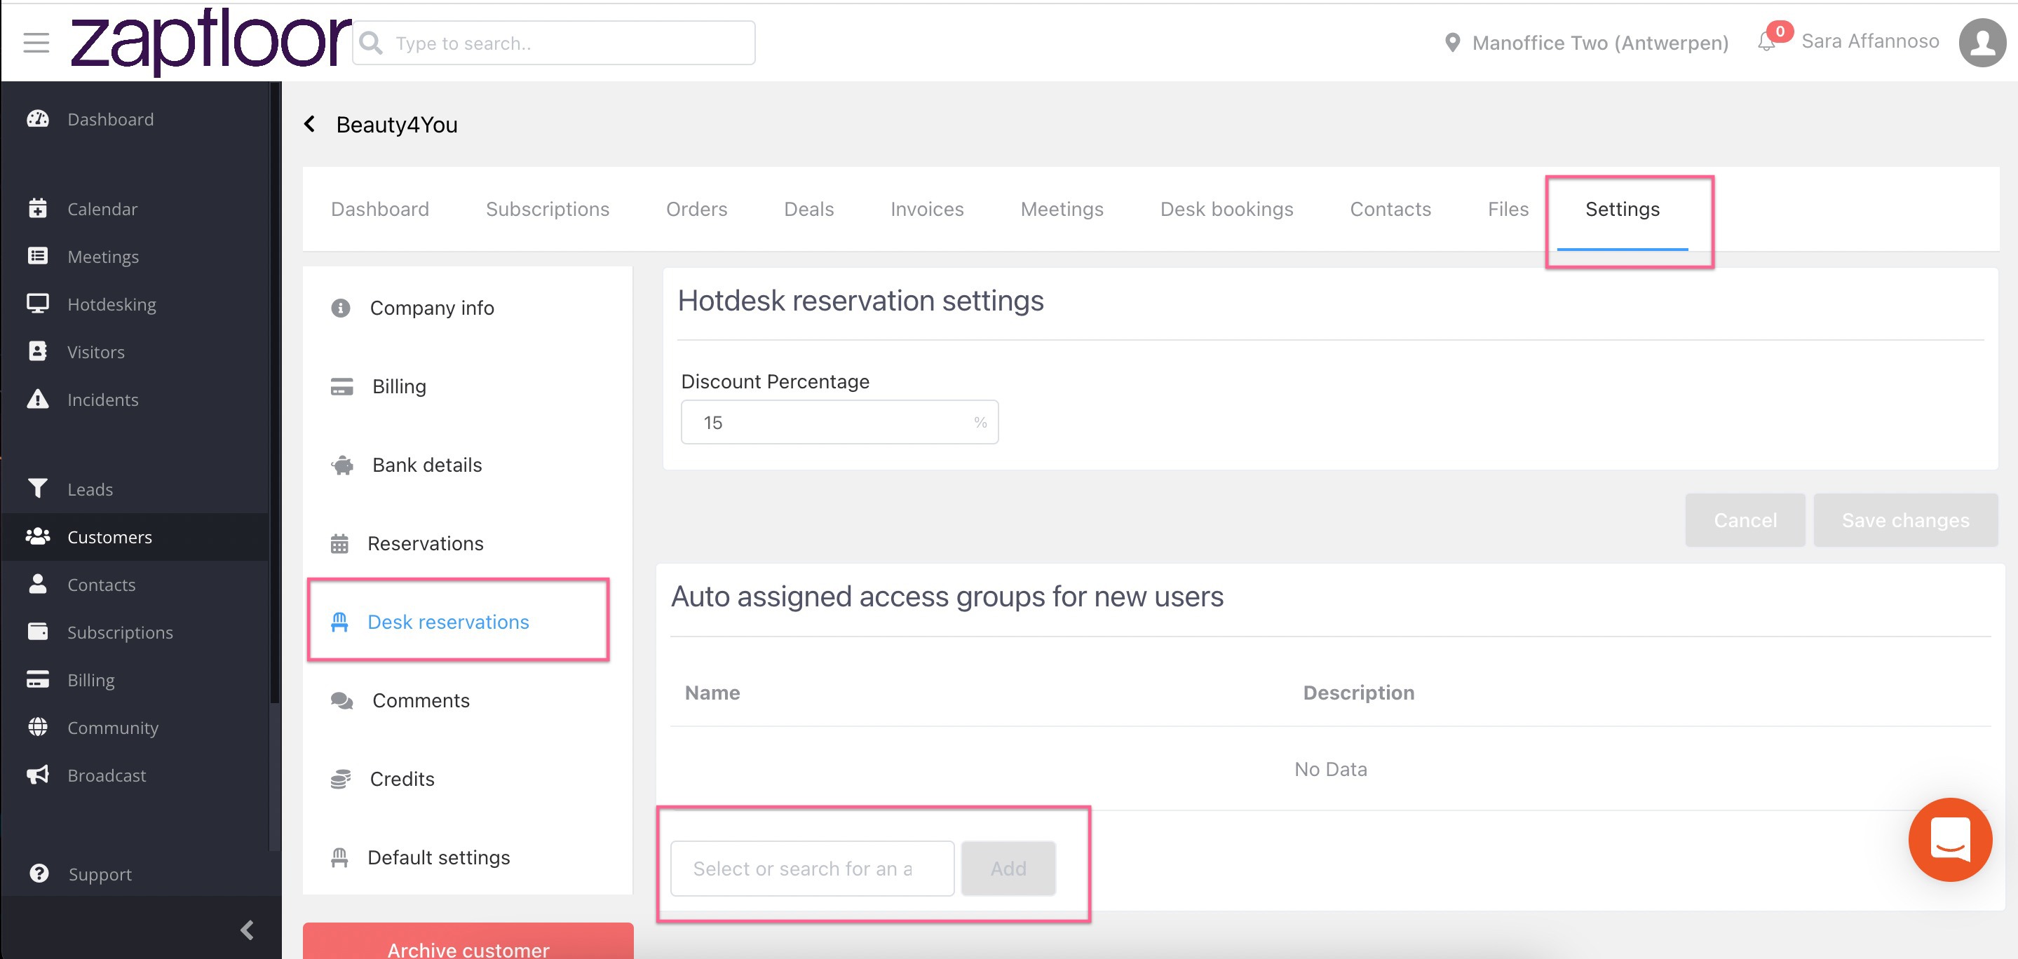The height and width of the screenshot is (959, 2018).
Task: Switch to the Files tab
Action: click(1508, 209)
